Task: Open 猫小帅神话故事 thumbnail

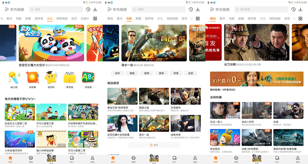Action: [51, 139]
